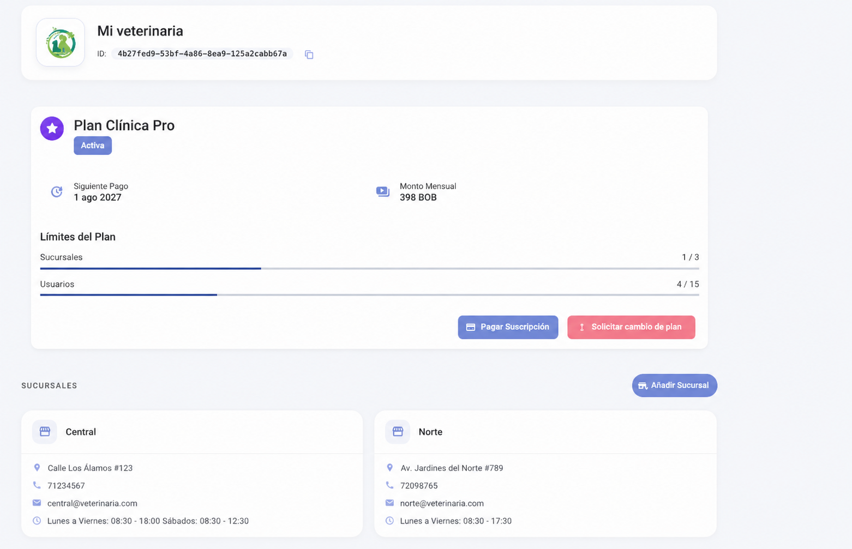
Task: Click the Monto Mensual label
Action: [428, 186]
